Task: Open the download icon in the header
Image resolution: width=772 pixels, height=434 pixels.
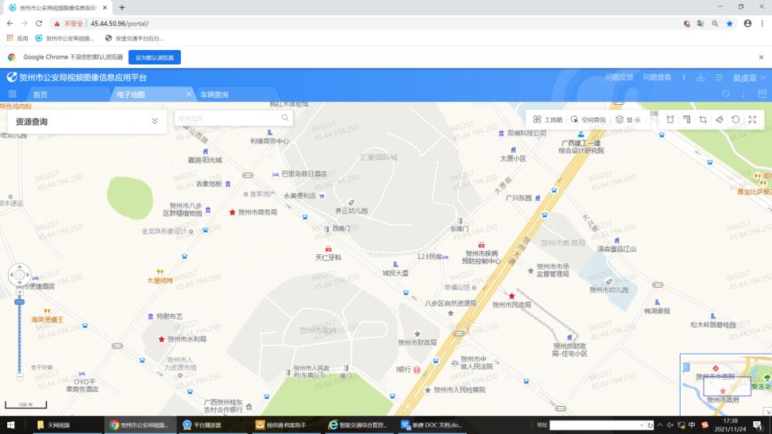Action: click(701, 77)
